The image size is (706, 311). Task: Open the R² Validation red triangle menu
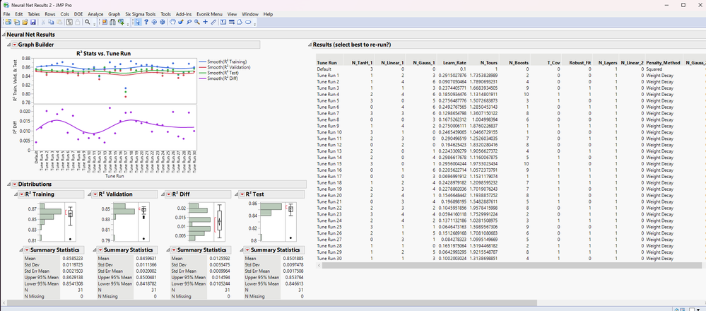point(96,194)
